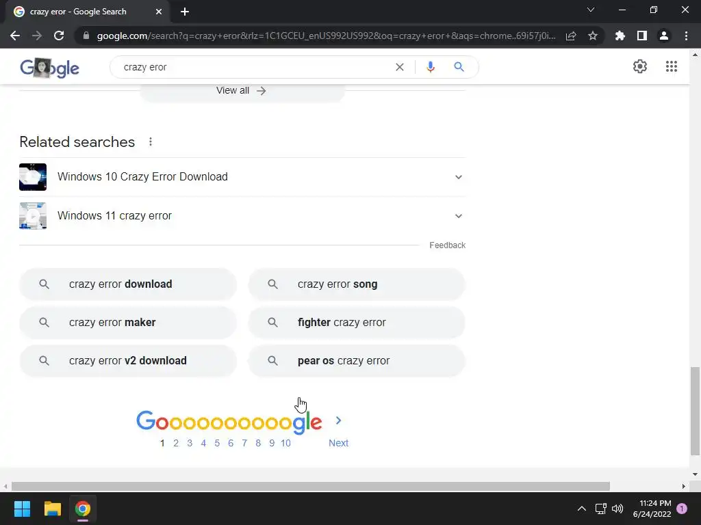Toggle the Chrome side panel icon
Screen dimensions: 701x525
[642, 36]
